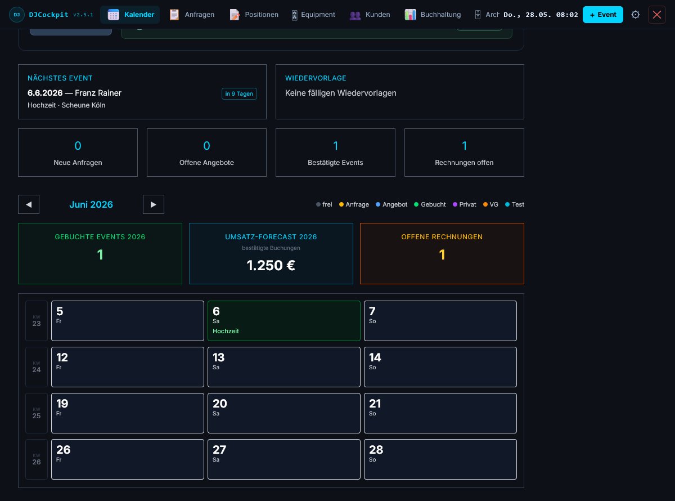Go to previous month with left arrow
Screen dimensions: 675x501
tap(29, 204)
